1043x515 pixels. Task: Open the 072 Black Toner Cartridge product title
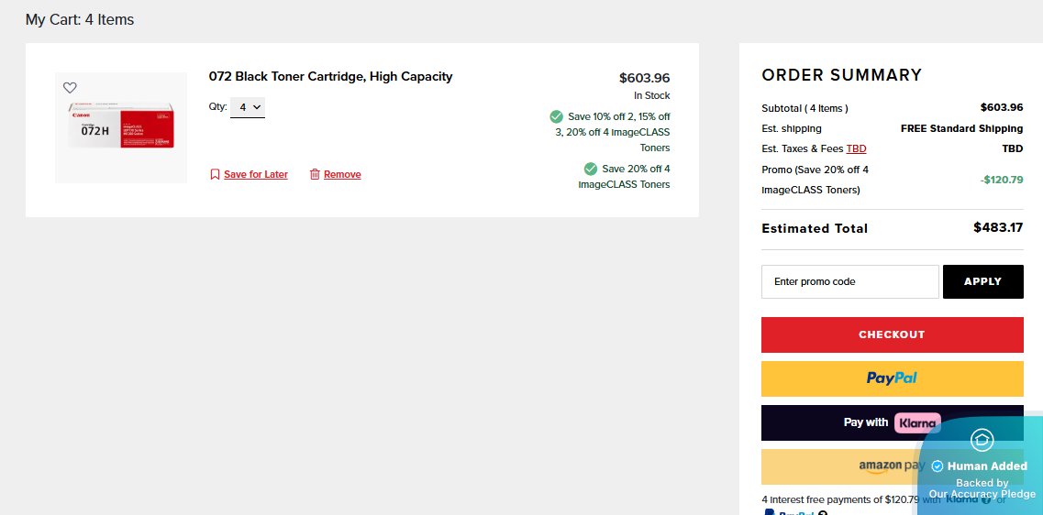point(330,77)
